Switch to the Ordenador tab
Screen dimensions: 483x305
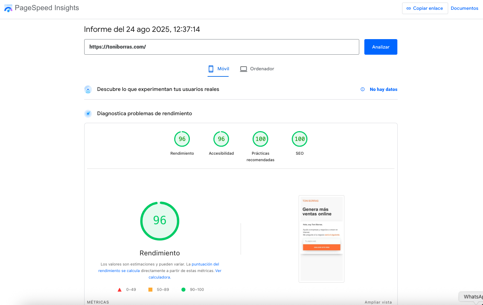pos(257,69)
